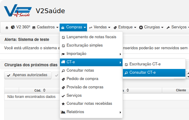
Task: Select Escrituração CT-e submenu item
Action: (154, 64)
